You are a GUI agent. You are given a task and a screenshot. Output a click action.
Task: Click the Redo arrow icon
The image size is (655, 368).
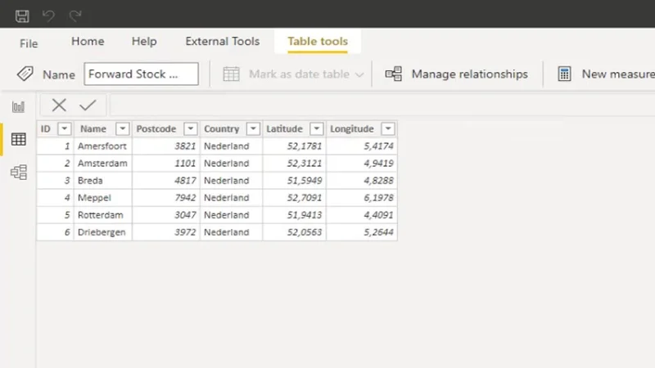tap(75, 16)
